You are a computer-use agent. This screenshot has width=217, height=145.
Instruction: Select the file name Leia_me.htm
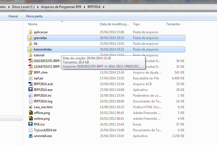click(43, 107)
